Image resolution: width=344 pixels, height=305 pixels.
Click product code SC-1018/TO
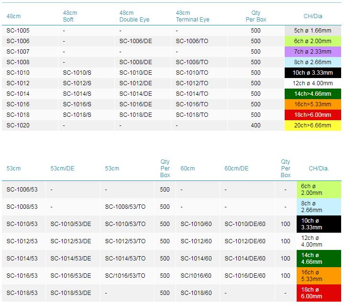(192, 115)
